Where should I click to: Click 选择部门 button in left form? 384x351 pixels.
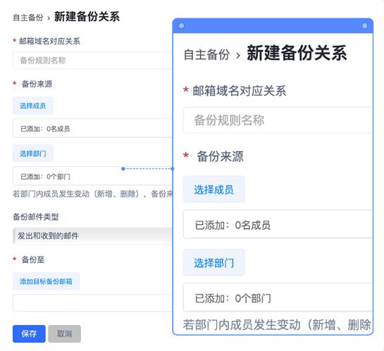(x=33, y=154)
